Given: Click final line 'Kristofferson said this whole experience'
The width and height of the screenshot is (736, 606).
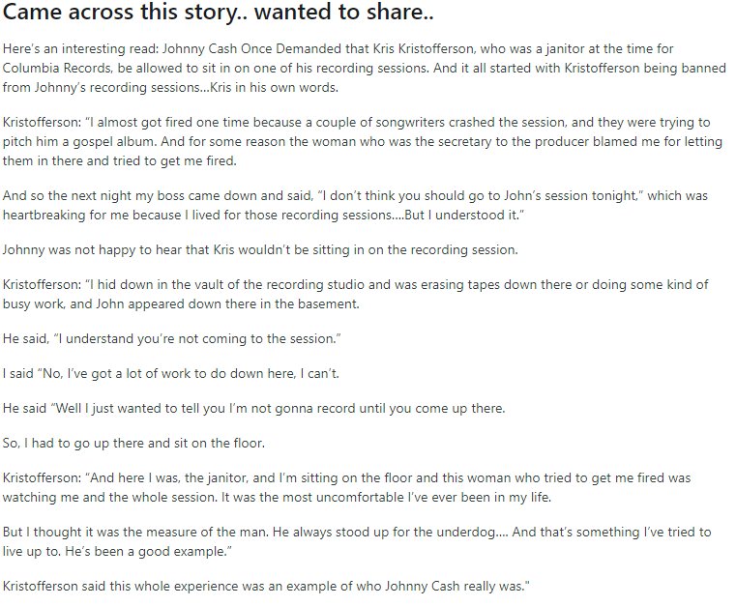Looking at the screenshot, I should (266, 587).
